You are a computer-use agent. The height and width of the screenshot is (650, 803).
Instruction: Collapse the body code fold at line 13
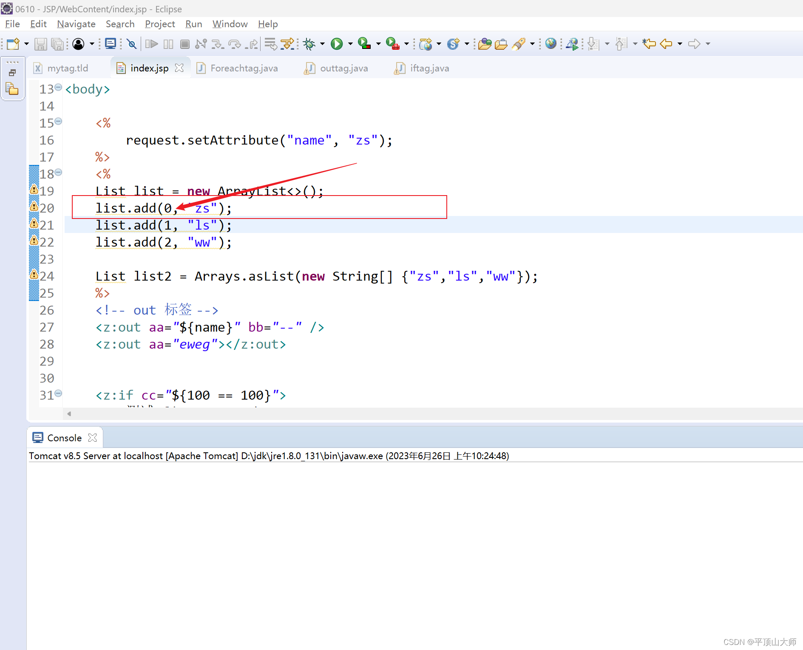click(x=58, y=88)
